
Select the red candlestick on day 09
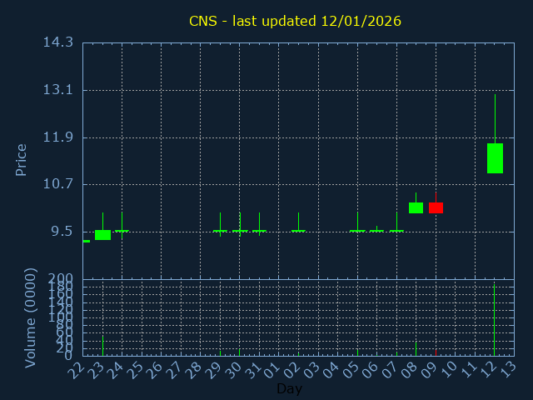436,207
